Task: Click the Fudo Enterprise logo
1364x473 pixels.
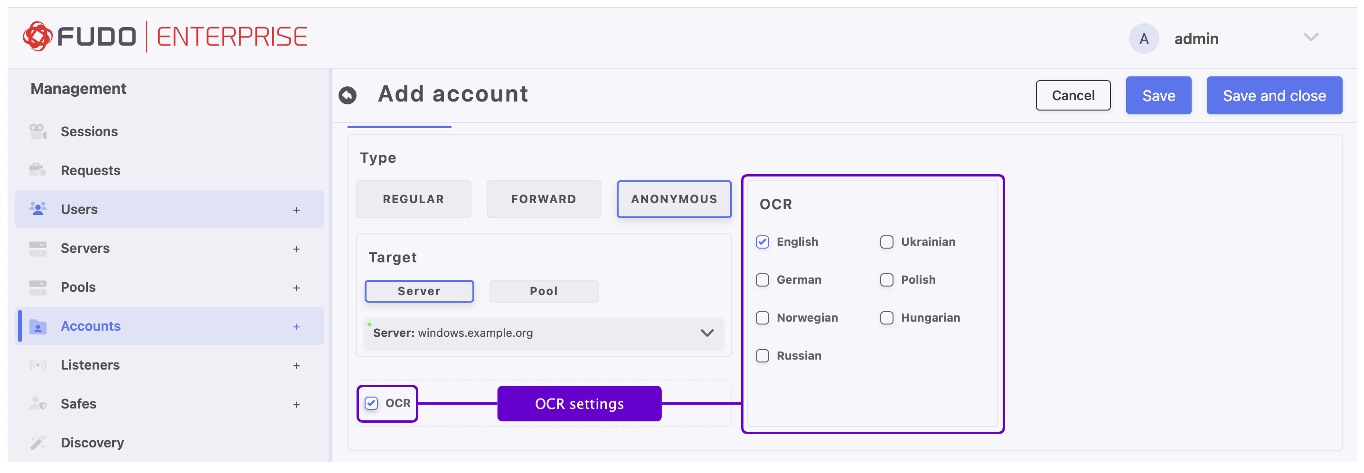Action: [x=165, y=37]
